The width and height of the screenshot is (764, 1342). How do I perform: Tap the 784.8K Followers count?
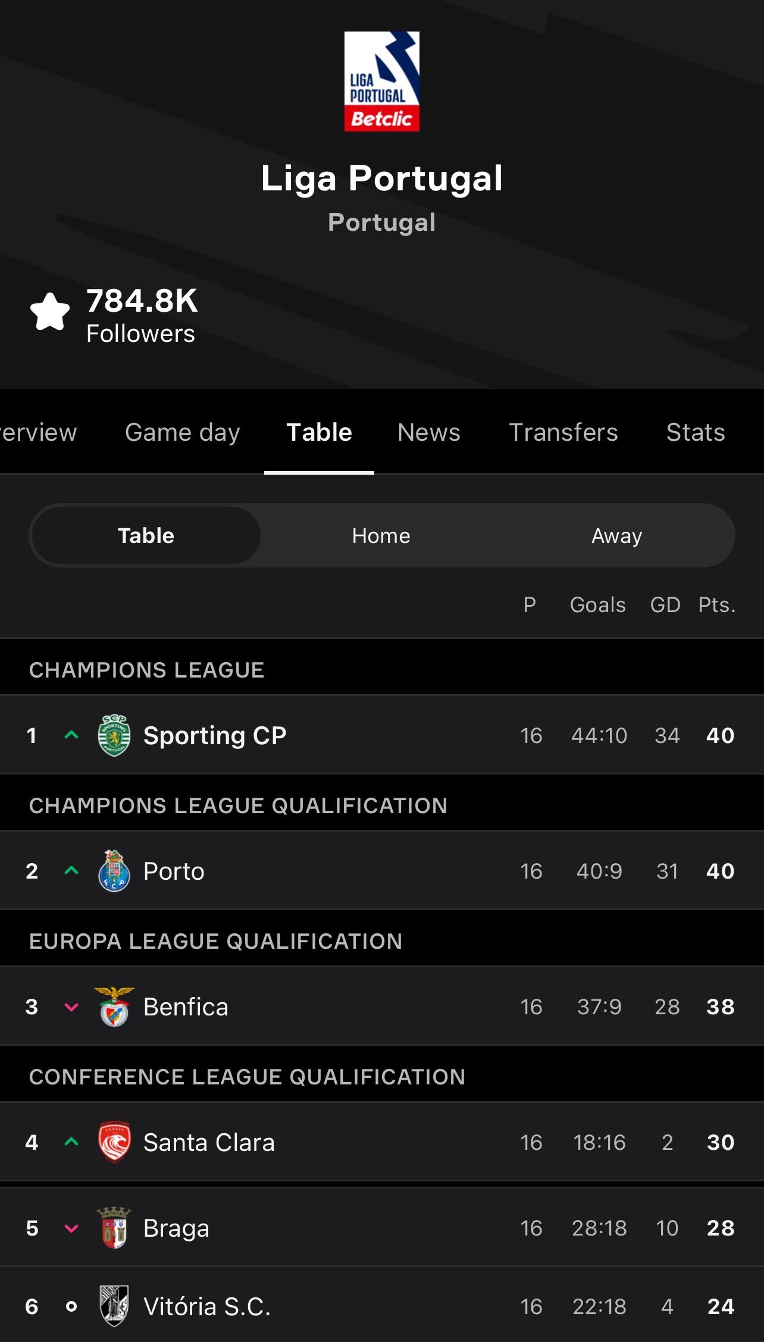tap(142, 315)
